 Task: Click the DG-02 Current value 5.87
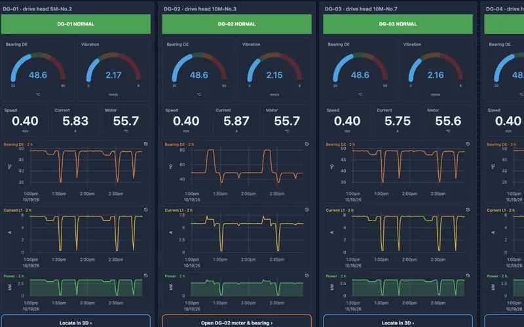[x=236, y=121]
